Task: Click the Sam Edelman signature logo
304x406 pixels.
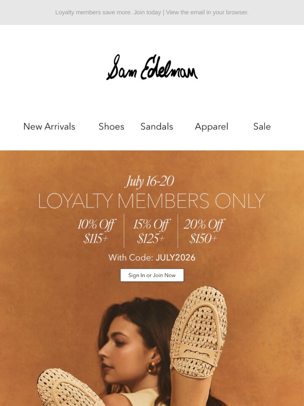Action: tap(152, 67)
